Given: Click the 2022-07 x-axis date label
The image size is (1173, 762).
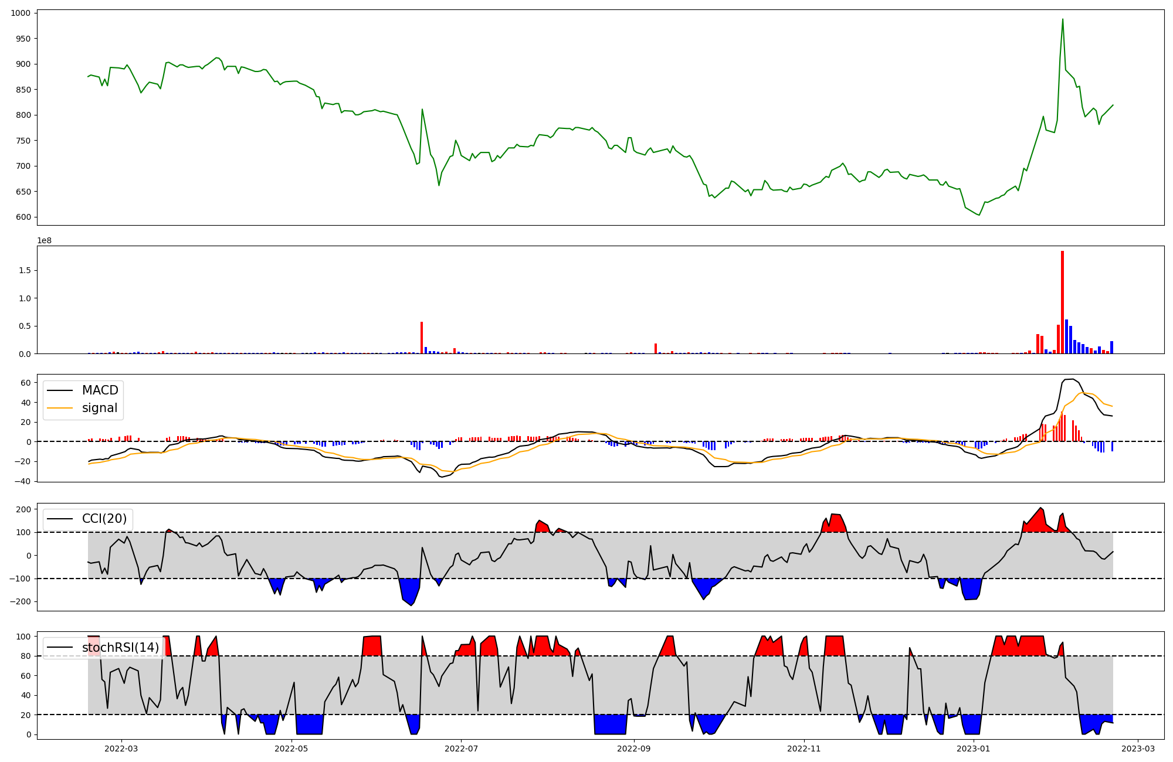Looking at the screenshot, I should (x=461, y=749).
